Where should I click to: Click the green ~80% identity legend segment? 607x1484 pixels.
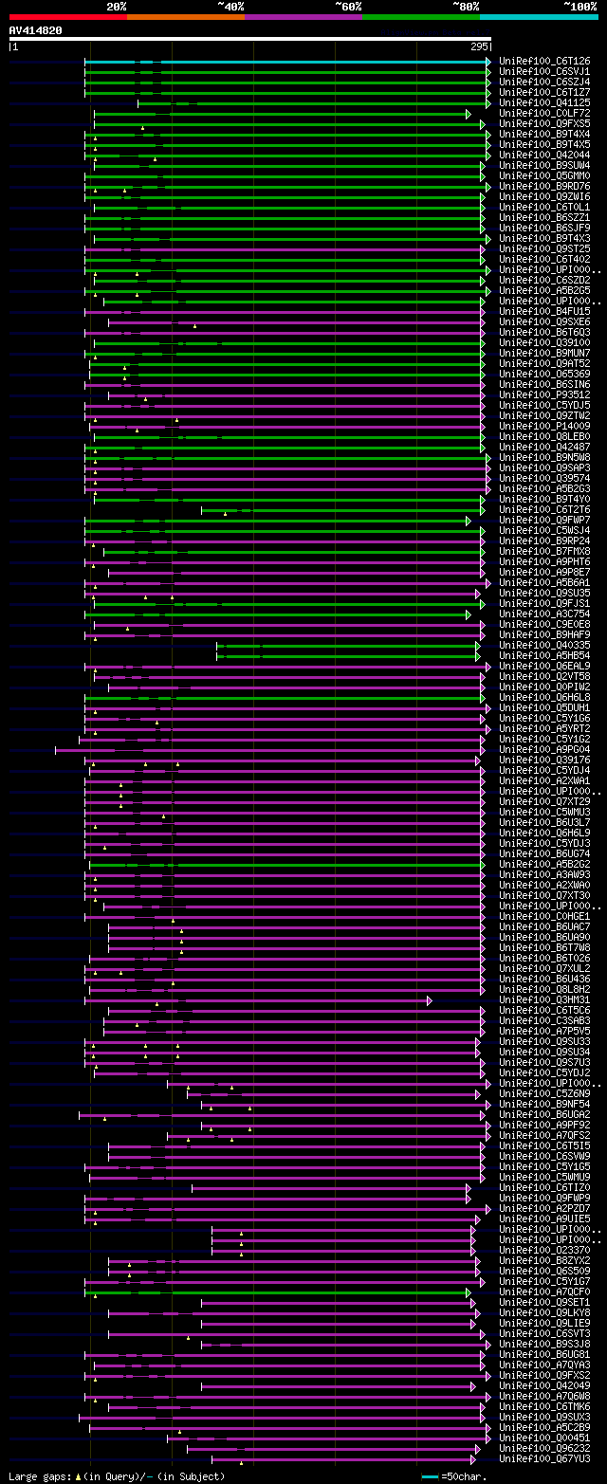(420, 17)
